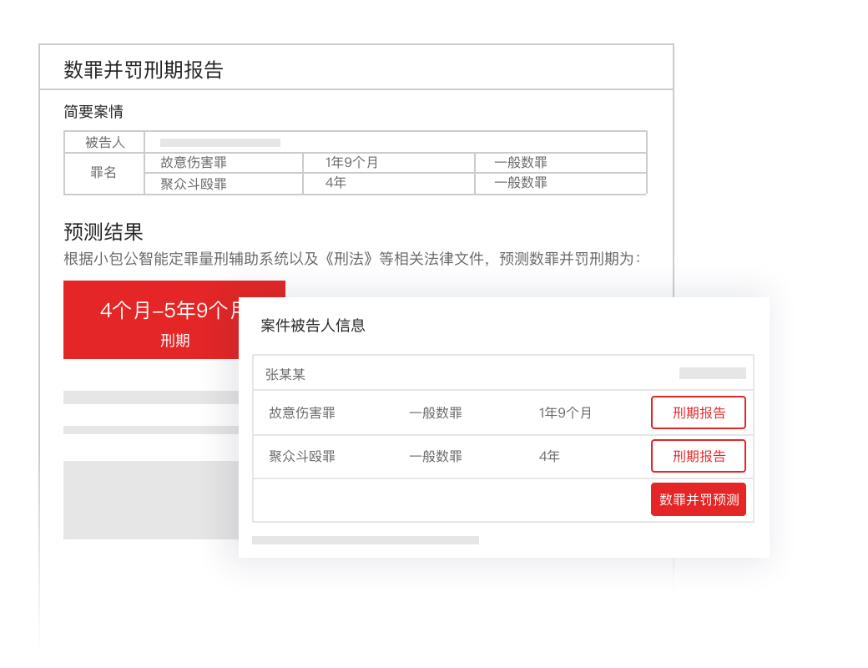Click 聚众斗殴罪 in the 简要案情 table
This screenshot has width=868, height=668.
pyautogui.click(x=194, y=184)
